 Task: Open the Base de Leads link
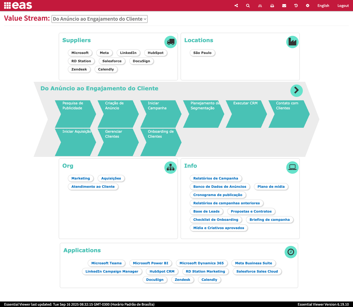click(206, 211)
